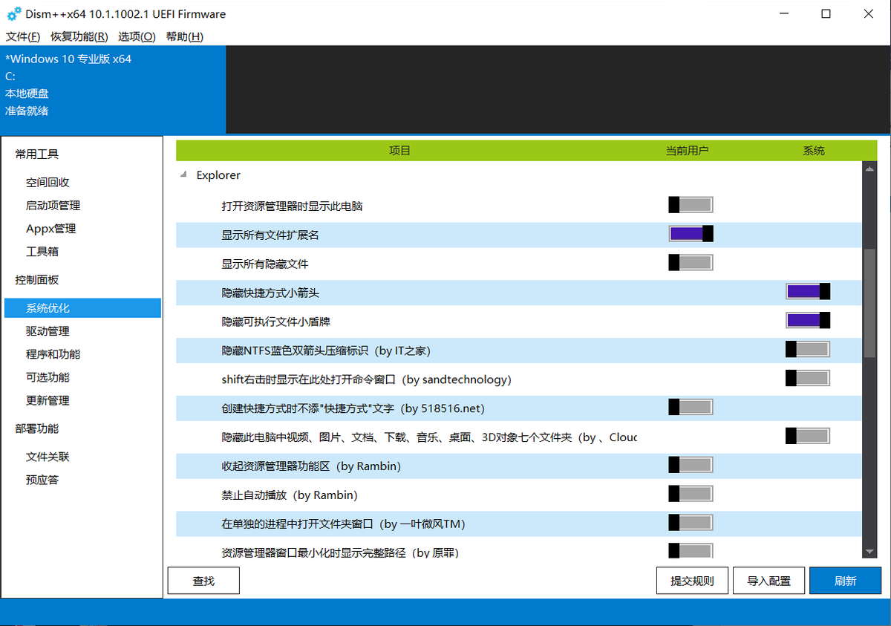Image resolution: width=891 pixels, height=626 pixels.
Task: Toggle 隐藏可执行文件小盾牌 system switch
Action: point(808,320)
